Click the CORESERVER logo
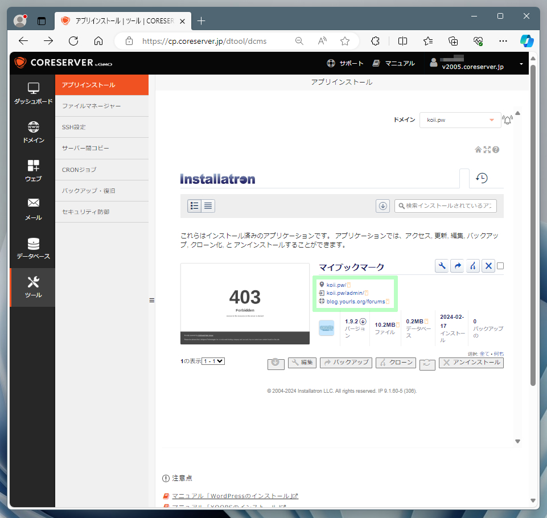Image resolution: width=547 pixels, height=518 pixels. [63, 63]
